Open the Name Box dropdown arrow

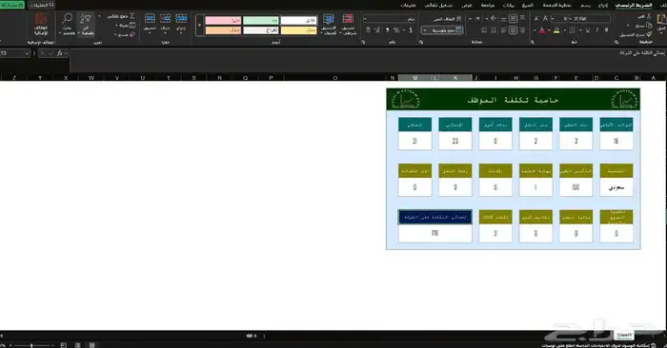tap(27, 53)
